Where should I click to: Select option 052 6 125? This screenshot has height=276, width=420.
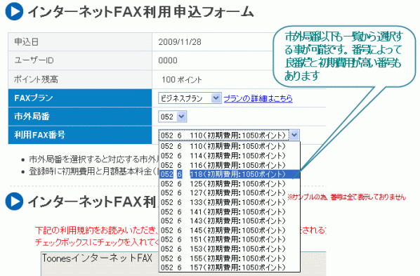coord(230,183)
